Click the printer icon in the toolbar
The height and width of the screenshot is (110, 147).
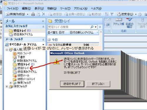click(x=33, y=14)
